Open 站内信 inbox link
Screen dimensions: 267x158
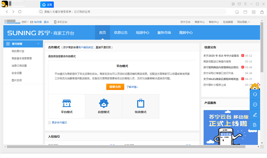38,22
